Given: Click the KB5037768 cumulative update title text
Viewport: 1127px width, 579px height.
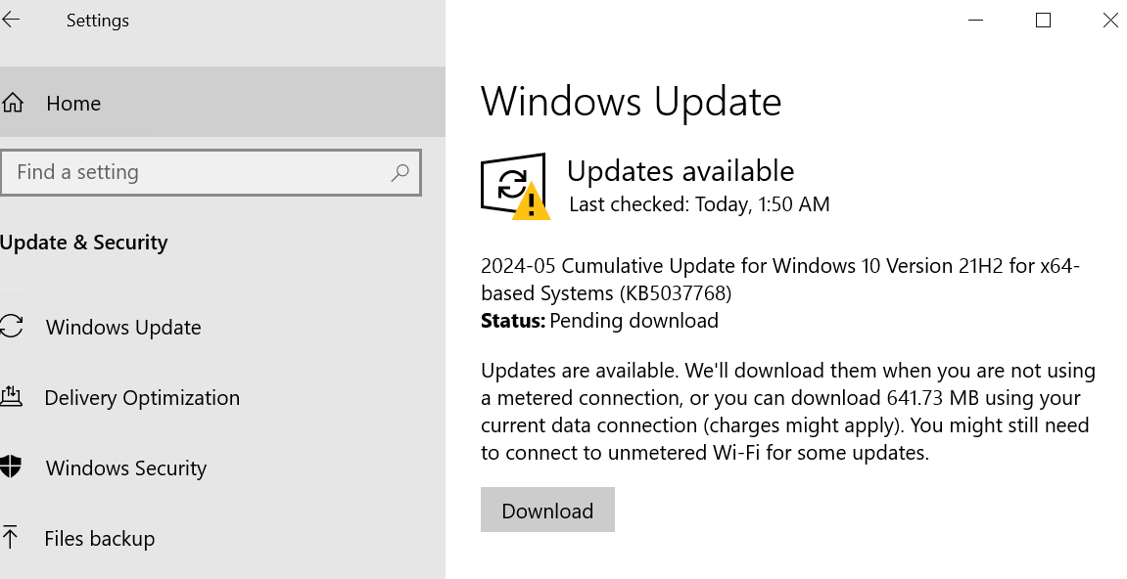Looking at the screenshot, I should (x=779, y=280).
